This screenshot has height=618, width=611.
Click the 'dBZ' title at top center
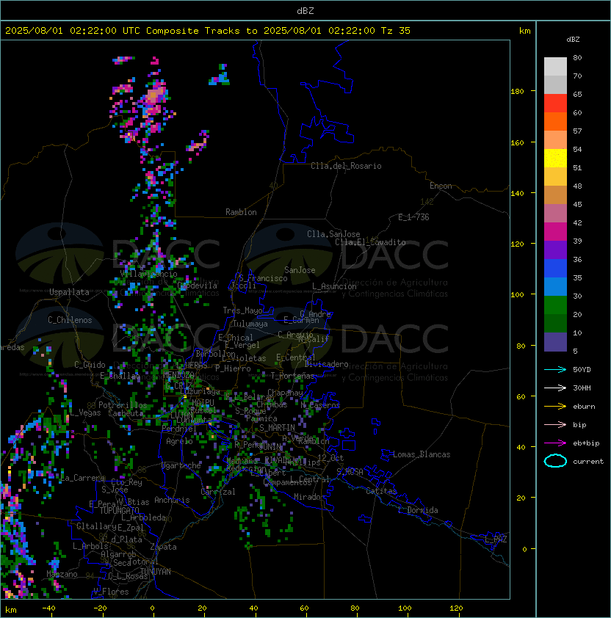[305, 10]
